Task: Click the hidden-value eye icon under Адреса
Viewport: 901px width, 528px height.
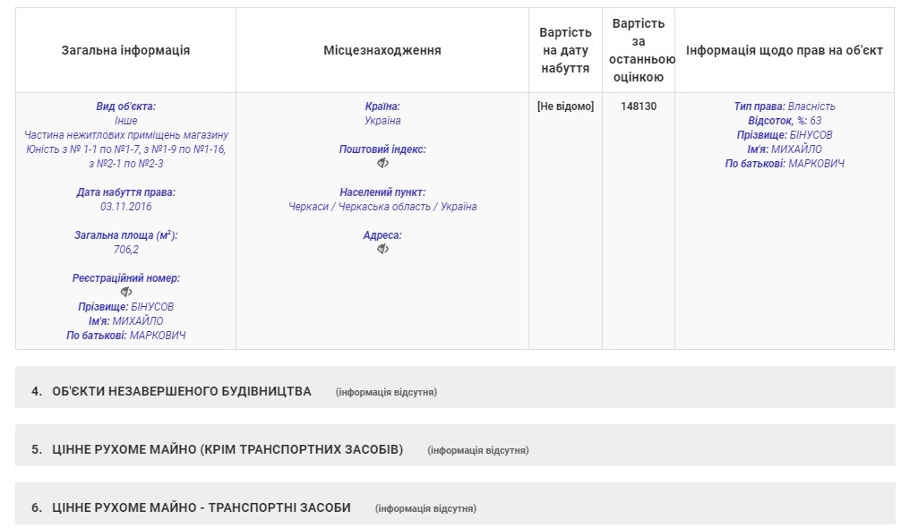Action: pos(382,250)
